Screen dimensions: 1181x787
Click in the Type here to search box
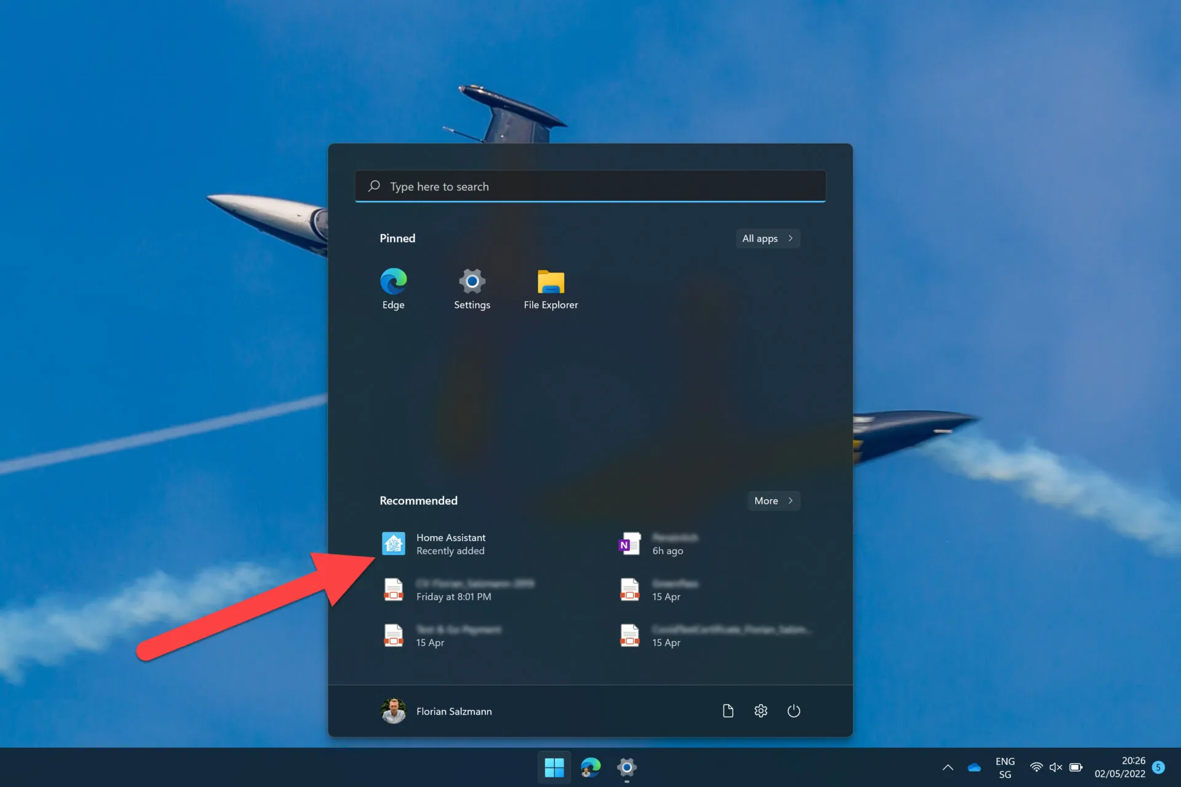590,186
